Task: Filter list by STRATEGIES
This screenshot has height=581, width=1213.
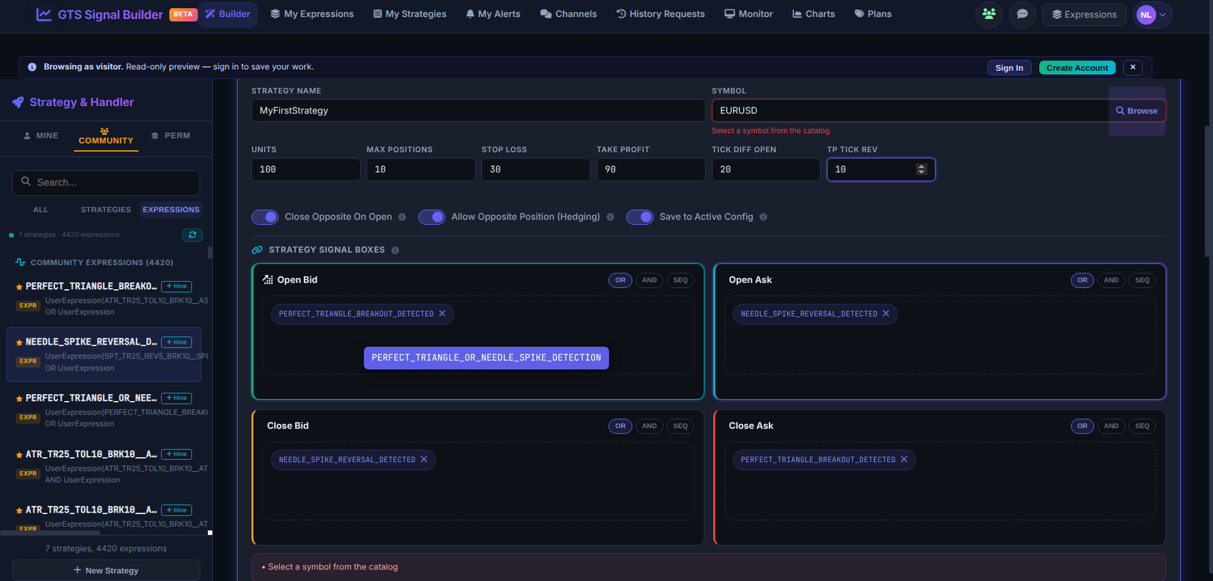Action: coord(106,210)
